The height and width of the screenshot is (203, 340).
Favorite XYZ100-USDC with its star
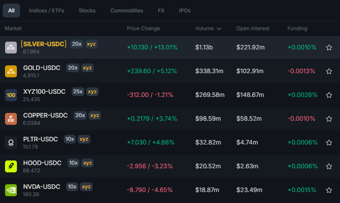329,95
